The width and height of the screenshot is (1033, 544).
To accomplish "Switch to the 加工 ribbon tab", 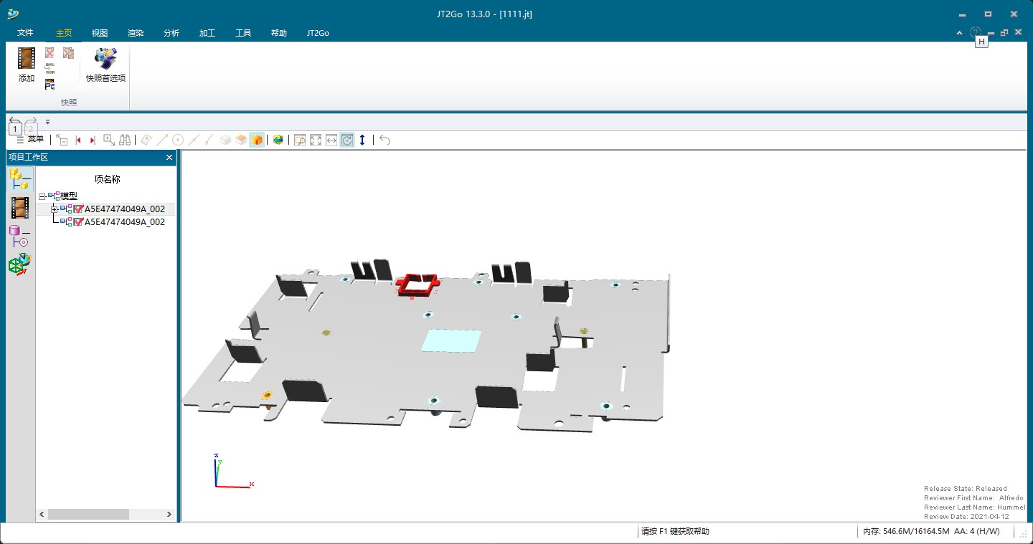I will [207, 33].
